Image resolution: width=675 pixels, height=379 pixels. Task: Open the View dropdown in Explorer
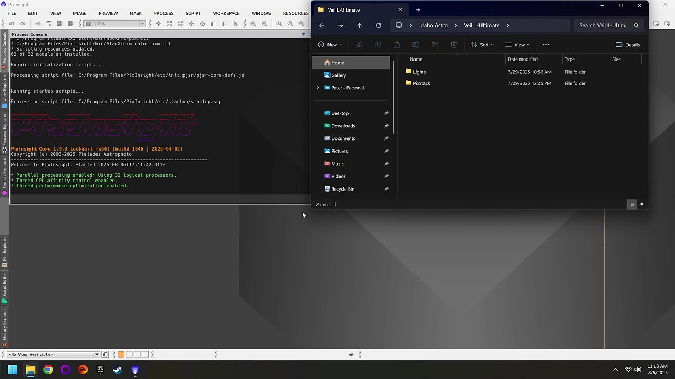[517, 45]
